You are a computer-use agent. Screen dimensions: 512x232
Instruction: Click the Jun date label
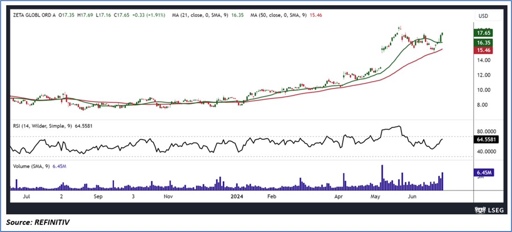(413, 197)
